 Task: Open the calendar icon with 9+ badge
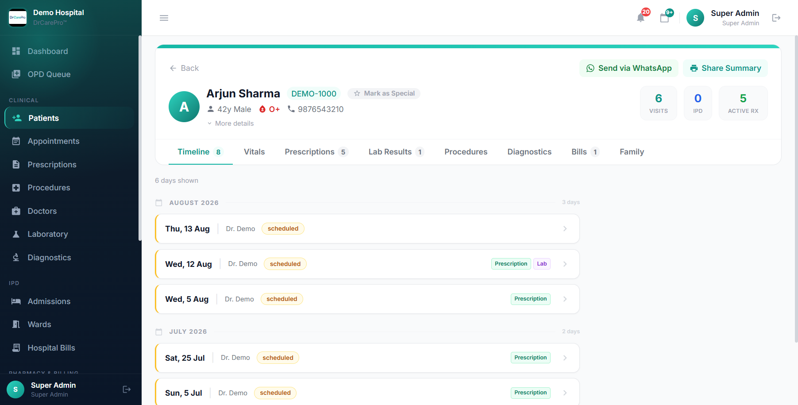[664, 18]
